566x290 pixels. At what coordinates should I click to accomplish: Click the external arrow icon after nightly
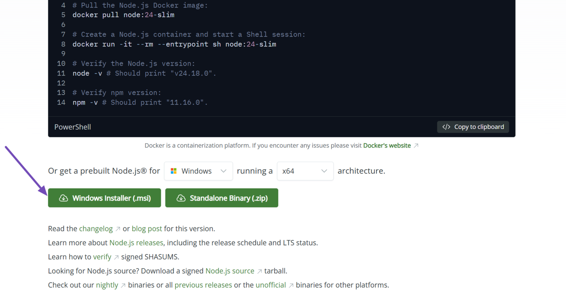tap(123, 286)
